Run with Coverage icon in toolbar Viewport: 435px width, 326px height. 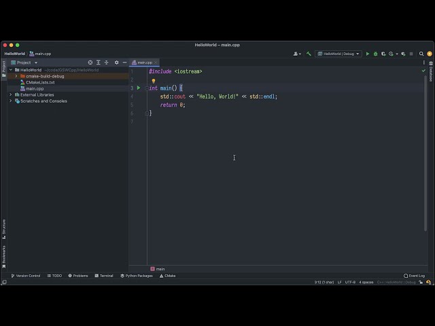click(383, 54)
